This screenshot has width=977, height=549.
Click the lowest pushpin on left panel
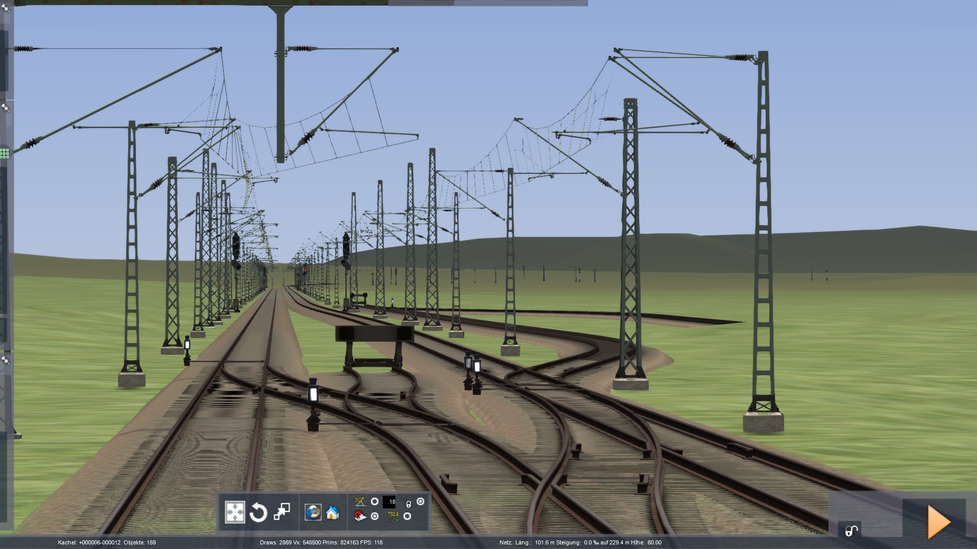(x=6, y=360)
